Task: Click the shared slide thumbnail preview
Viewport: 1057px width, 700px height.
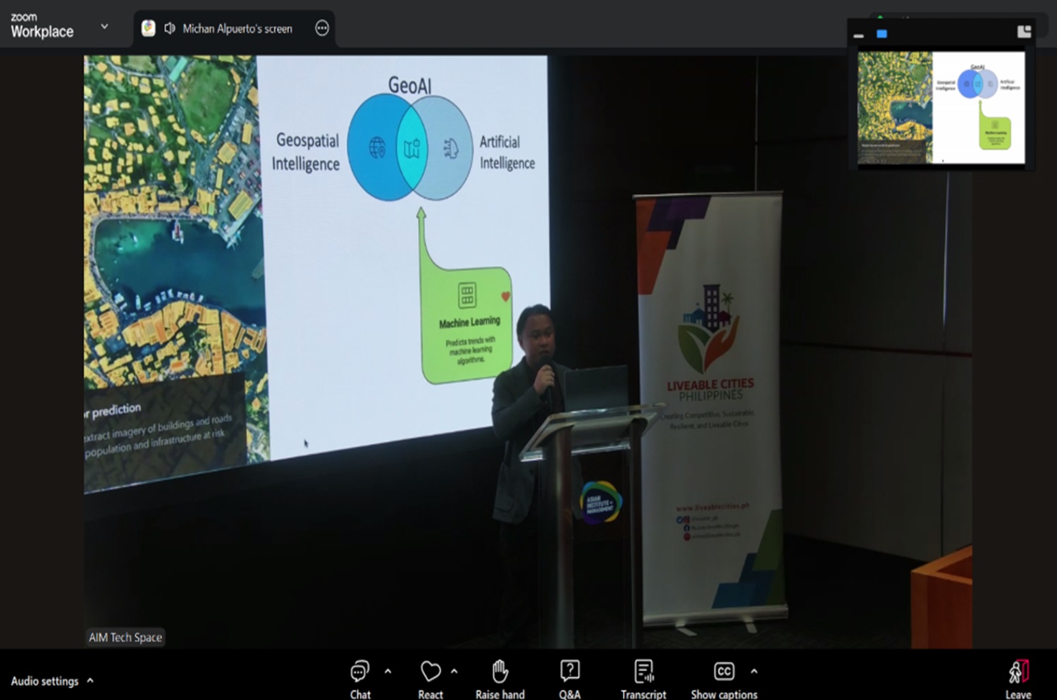Action: [x=941, y=107]
